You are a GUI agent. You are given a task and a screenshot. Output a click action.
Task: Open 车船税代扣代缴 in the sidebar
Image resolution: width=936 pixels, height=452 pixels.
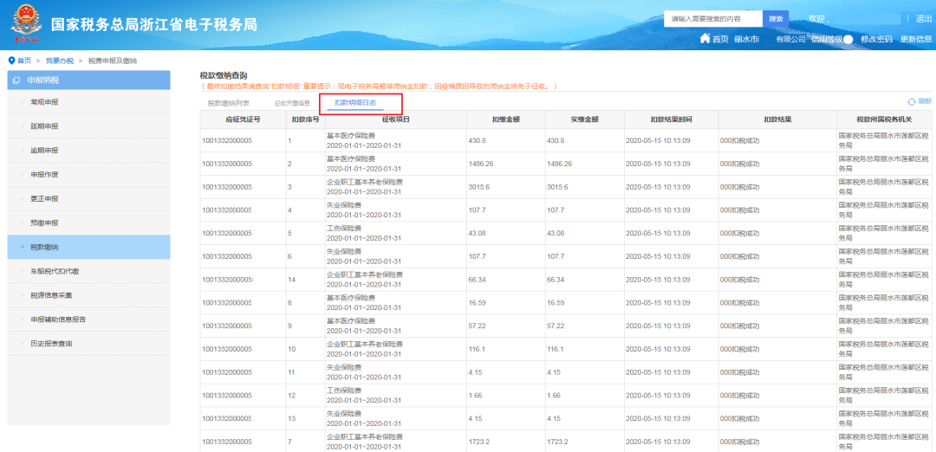[89, 271]
